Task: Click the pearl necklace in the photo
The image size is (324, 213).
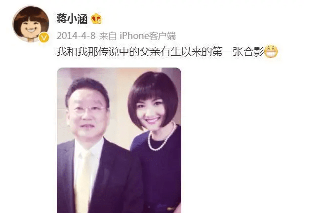Action: click(x=162, y=138)
